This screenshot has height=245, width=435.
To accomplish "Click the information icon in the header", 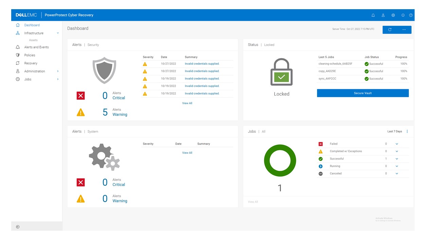I will click(x=403, y=15).
